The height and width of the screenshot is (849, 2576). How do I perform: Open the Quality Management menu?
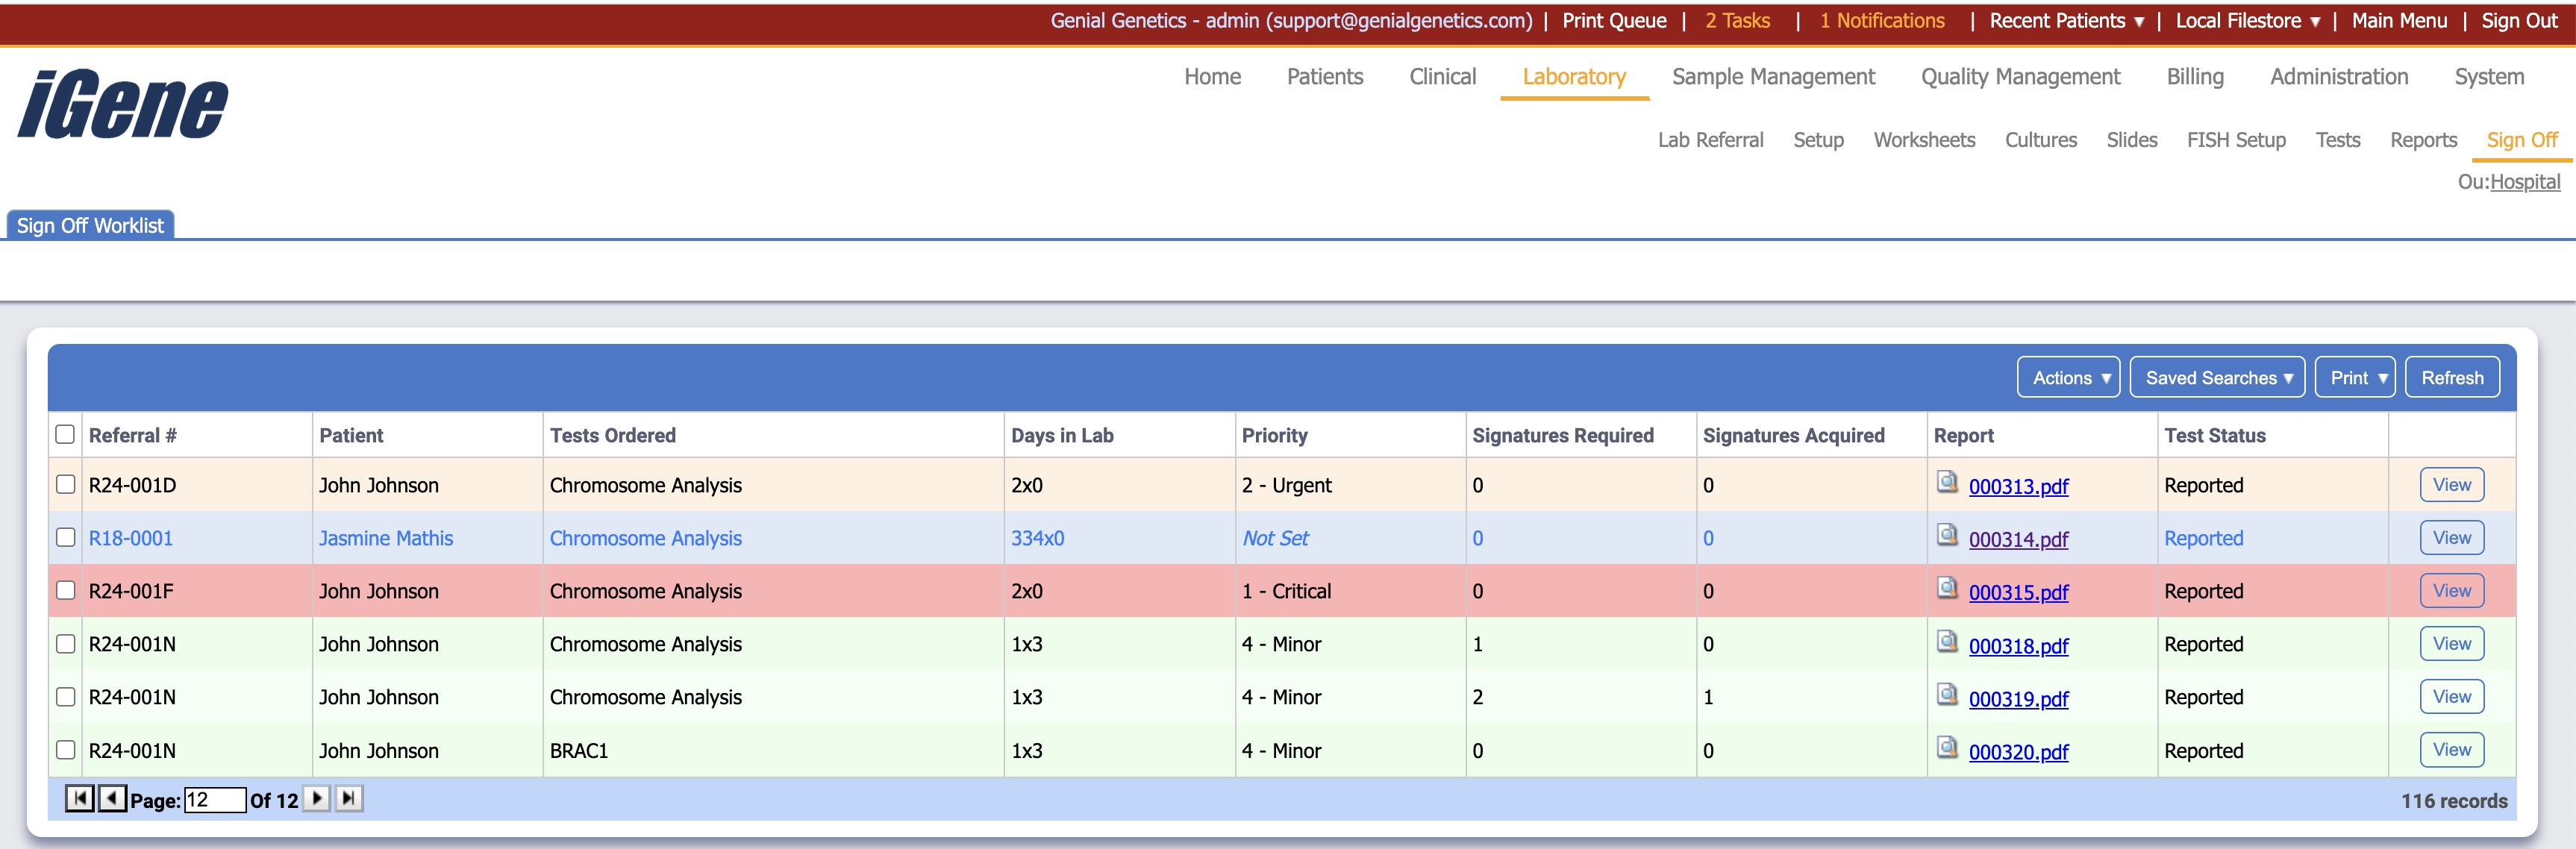pyautogui.click(x=2019, y=76)
